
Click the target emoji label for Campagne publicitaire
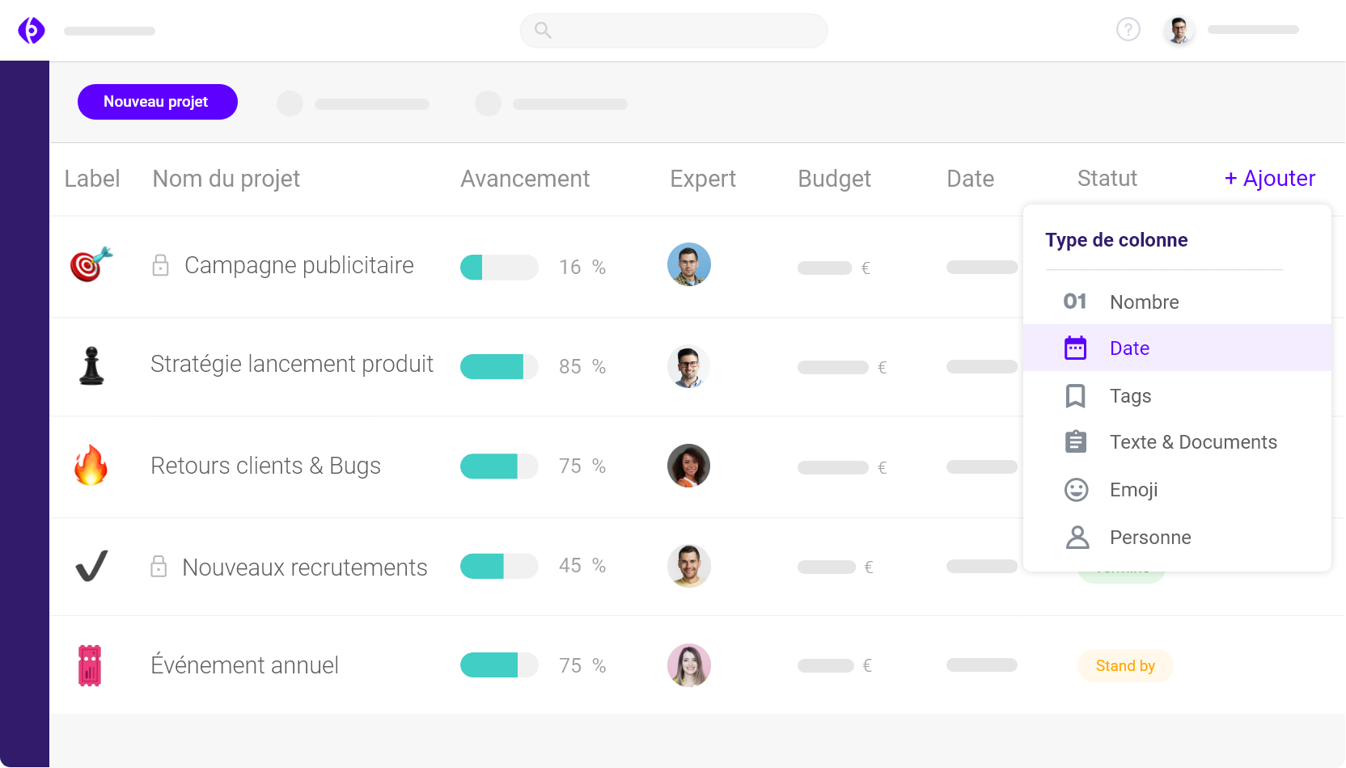coord(91,265)
